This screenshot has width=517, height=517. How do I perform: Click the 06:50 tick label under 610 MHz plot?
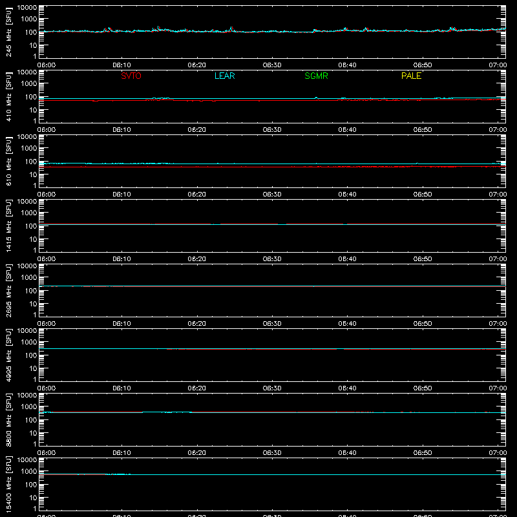[423, 195]
